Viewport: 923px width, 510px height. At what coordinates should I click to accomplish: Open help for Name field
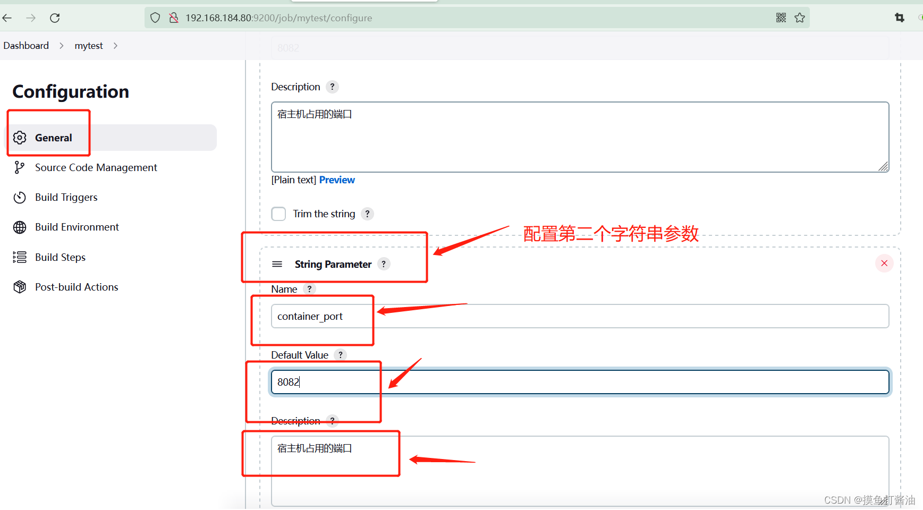(x=309, y=289)
